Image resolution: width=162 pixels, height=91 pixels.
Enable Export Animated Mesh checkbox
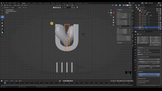point(139,81)
